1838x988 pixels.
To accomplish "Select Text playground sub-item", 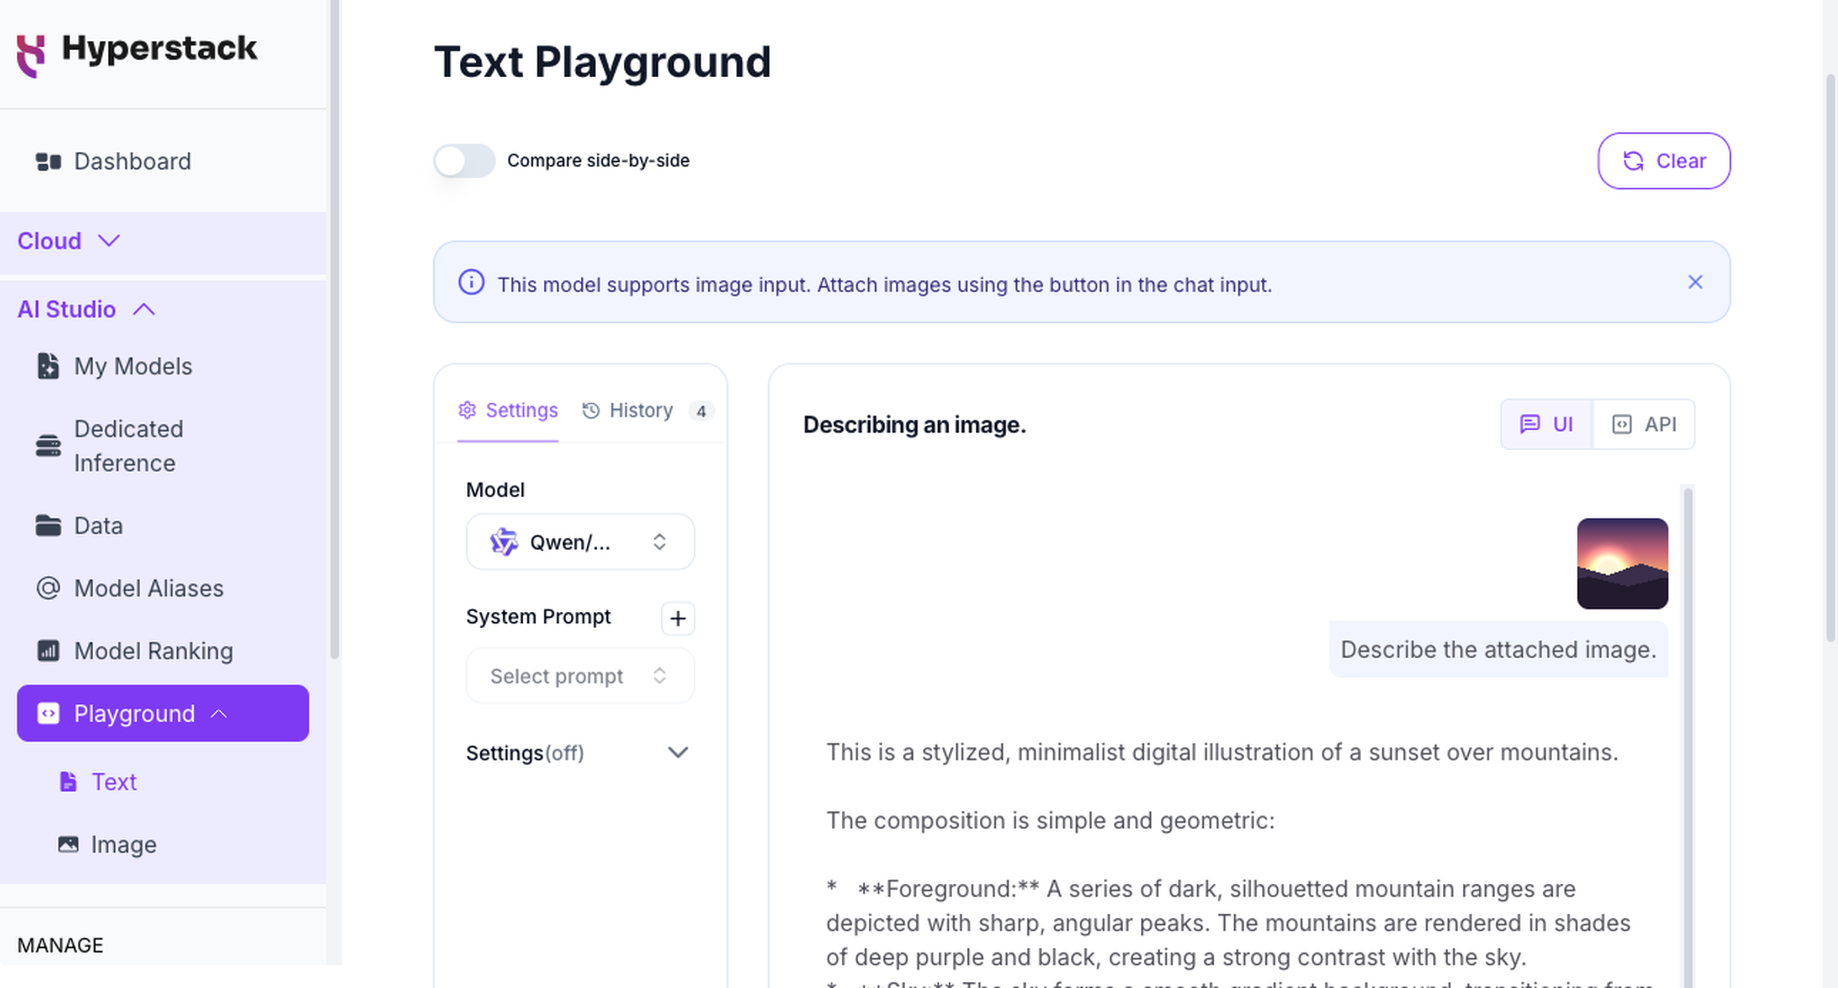I will 114,782.
